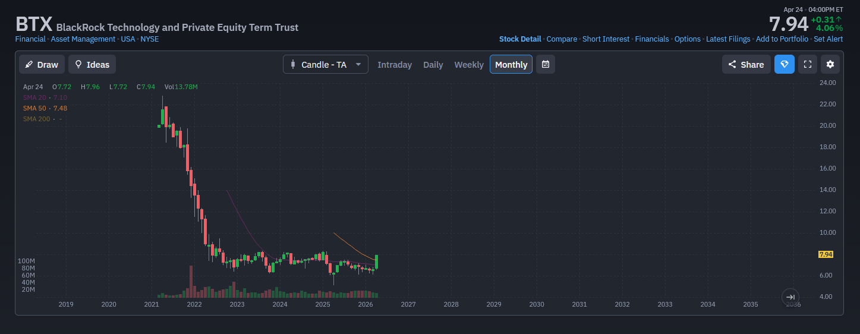Click the 2023 label on time axis
Viewport: 860px width, 334px height.
coord(237,304)
